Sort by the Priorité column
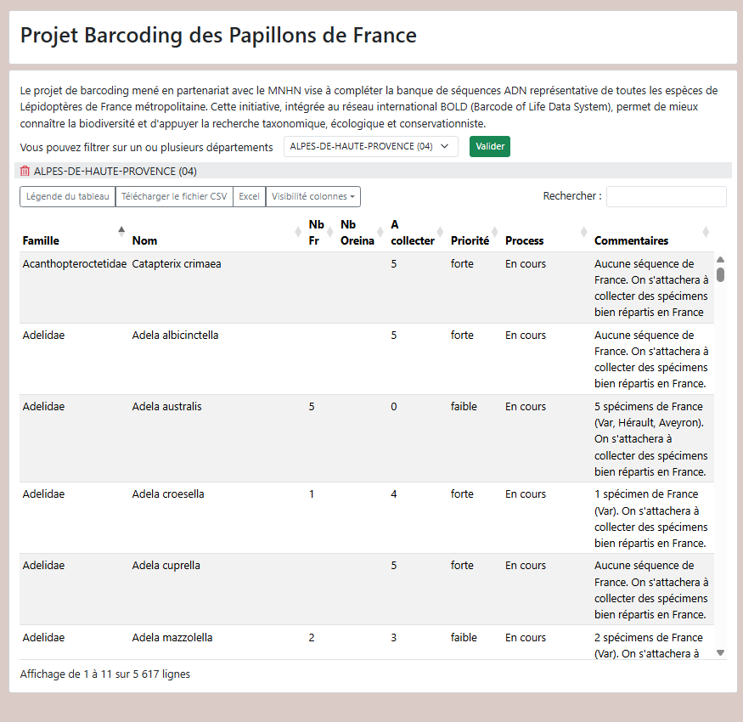 pyautogui.click(x=475, y=232)
